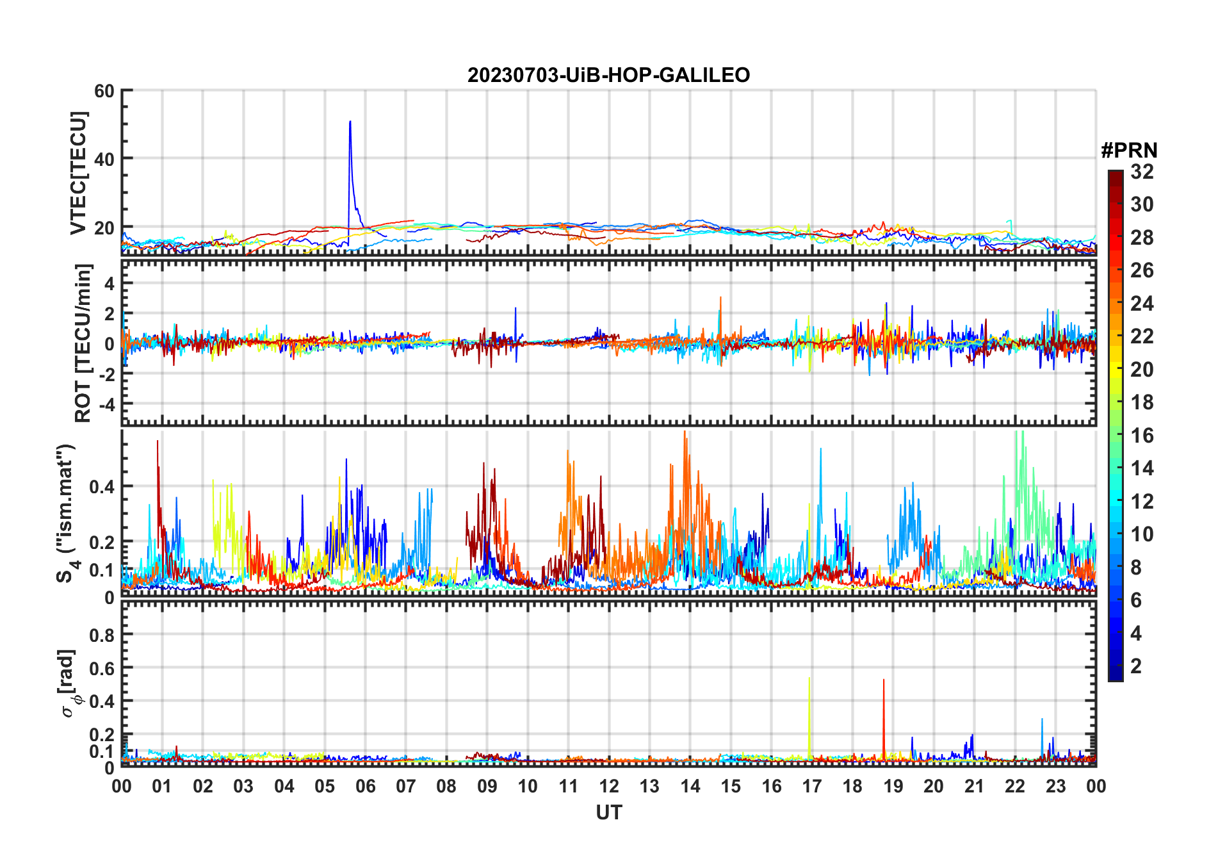Click the yellow-green sigma-phi spike at hour 17
The width and height of the screenshot is (1218, 852).
(809, 680)
